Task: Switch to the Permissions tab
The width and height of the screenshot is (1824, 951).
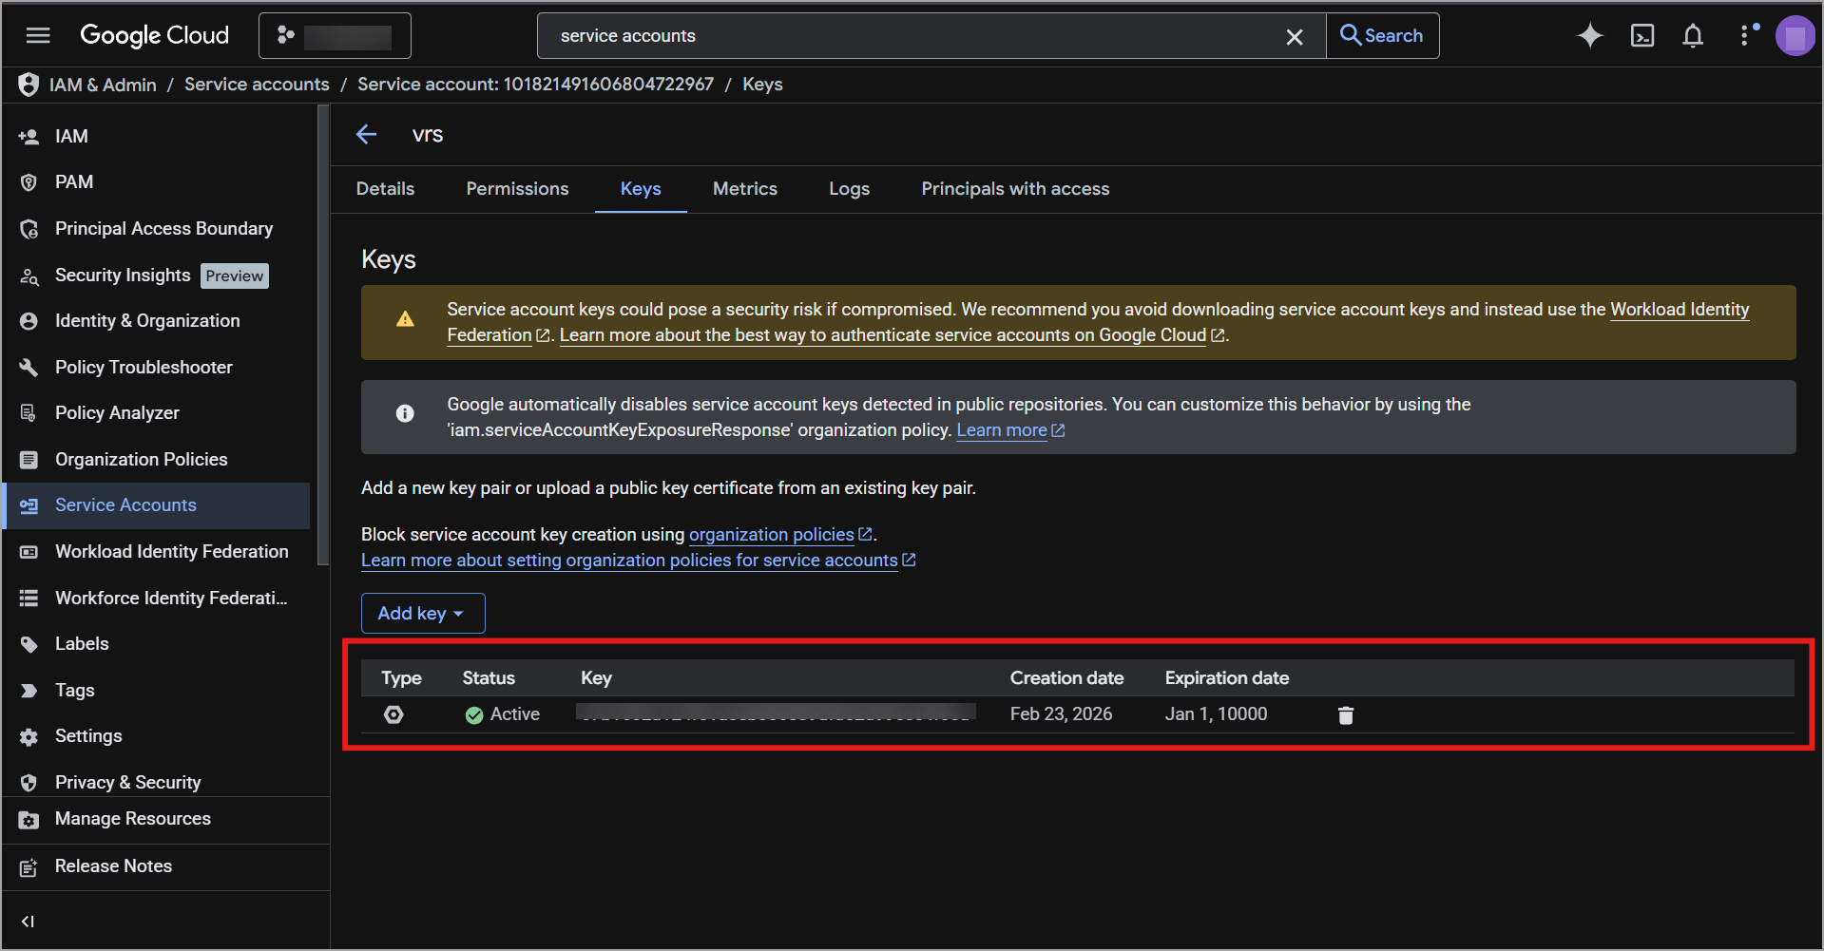Action: click(x=517, y=189)
